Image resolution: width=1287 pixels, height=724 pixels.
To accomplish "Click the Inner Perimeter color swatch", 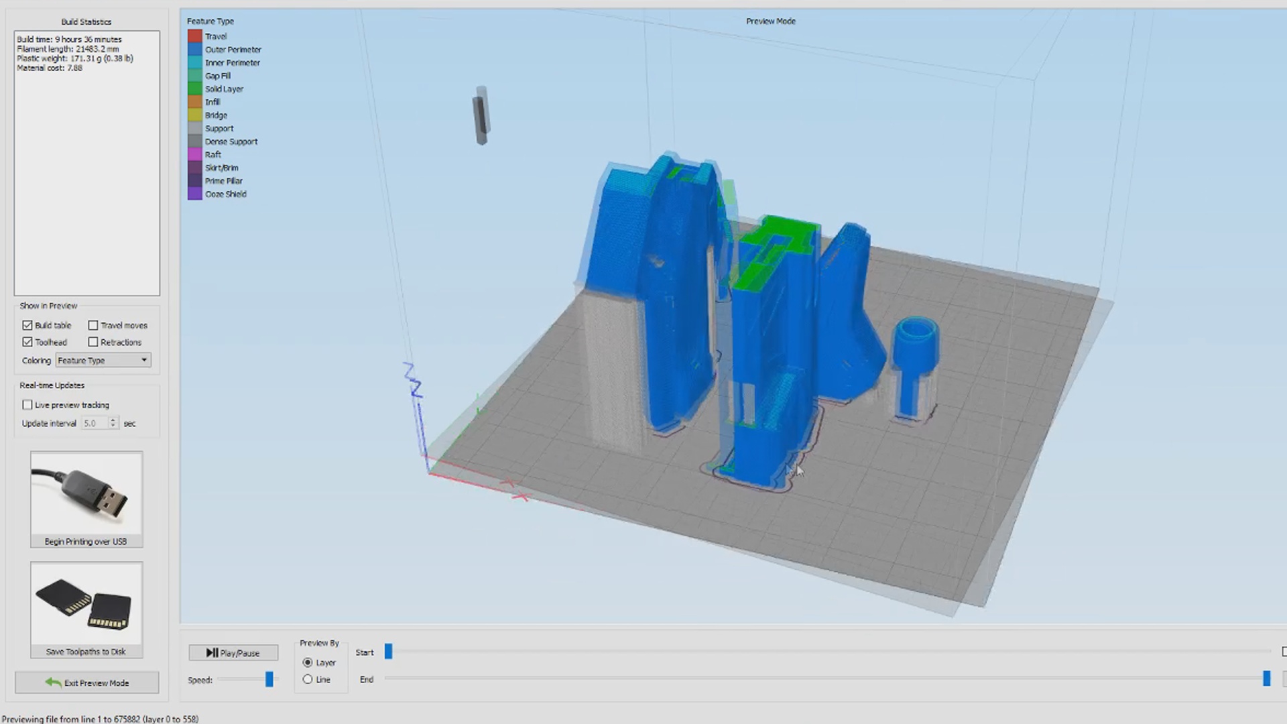I will [194, 62].
